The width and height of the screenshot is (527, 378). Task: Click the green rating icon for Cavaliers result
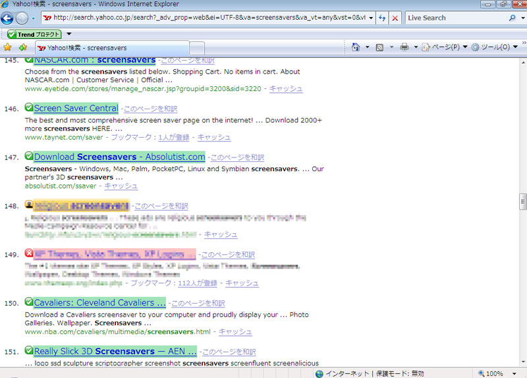tap(29, 302)
